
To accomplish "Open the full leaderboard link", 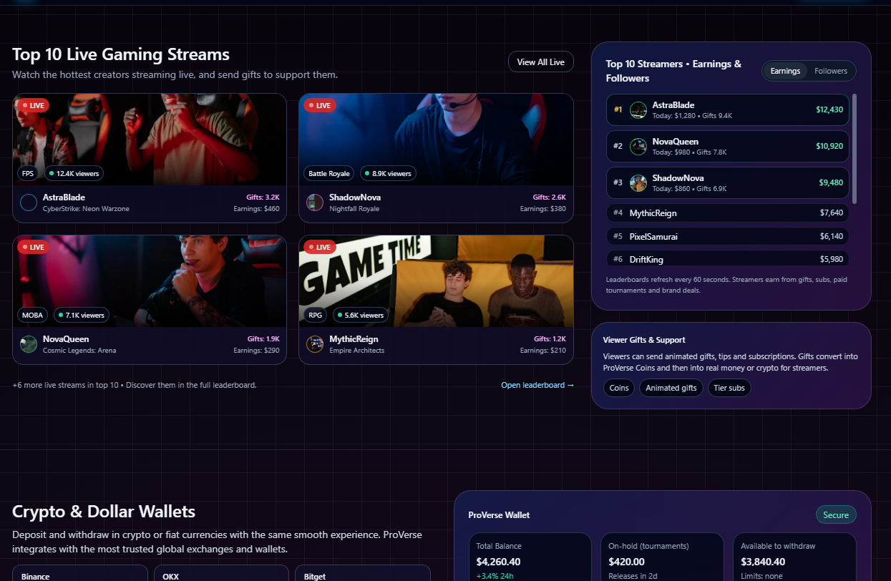I will point(537,385).
